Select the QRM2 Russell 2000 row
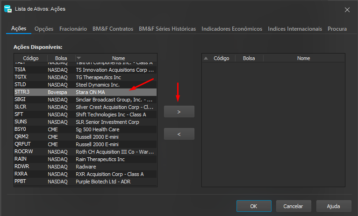 pyautogui.click(x=86, y=137)
